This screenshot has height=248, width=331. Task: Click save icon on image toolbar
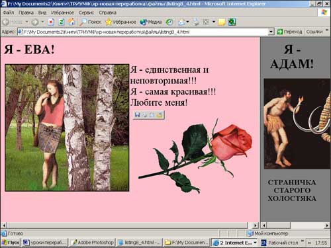click(x=138, y=115)
